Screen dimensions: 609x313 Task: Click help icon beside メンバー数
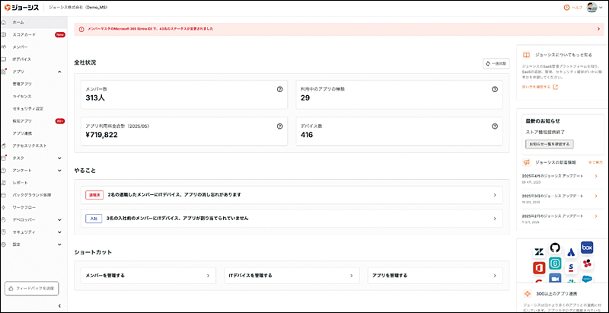(280, 89)
